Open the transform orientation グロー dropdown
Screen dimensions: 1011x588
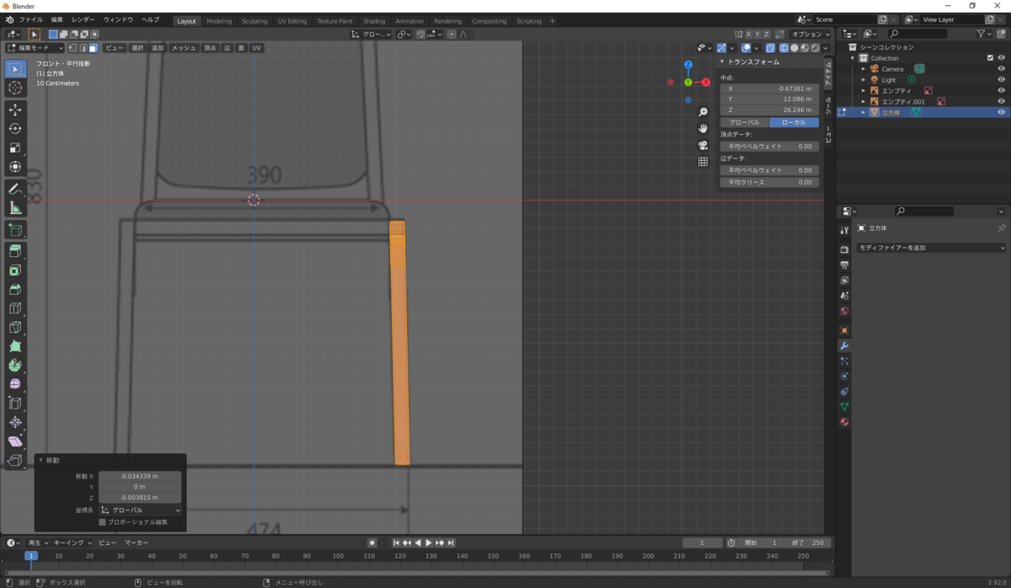[372, 35]
